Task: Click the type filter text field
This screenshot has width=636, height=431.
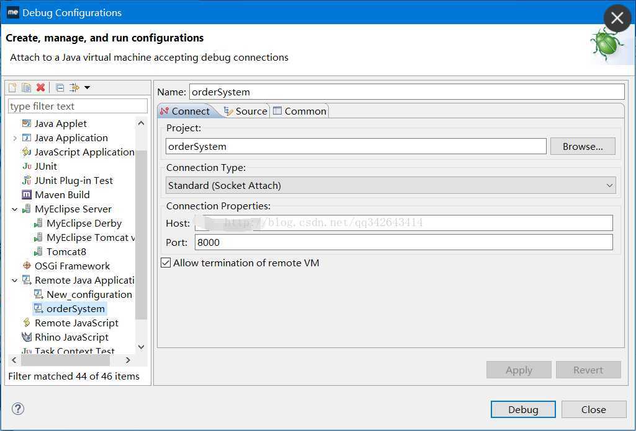Action: [x=78, y=106]
